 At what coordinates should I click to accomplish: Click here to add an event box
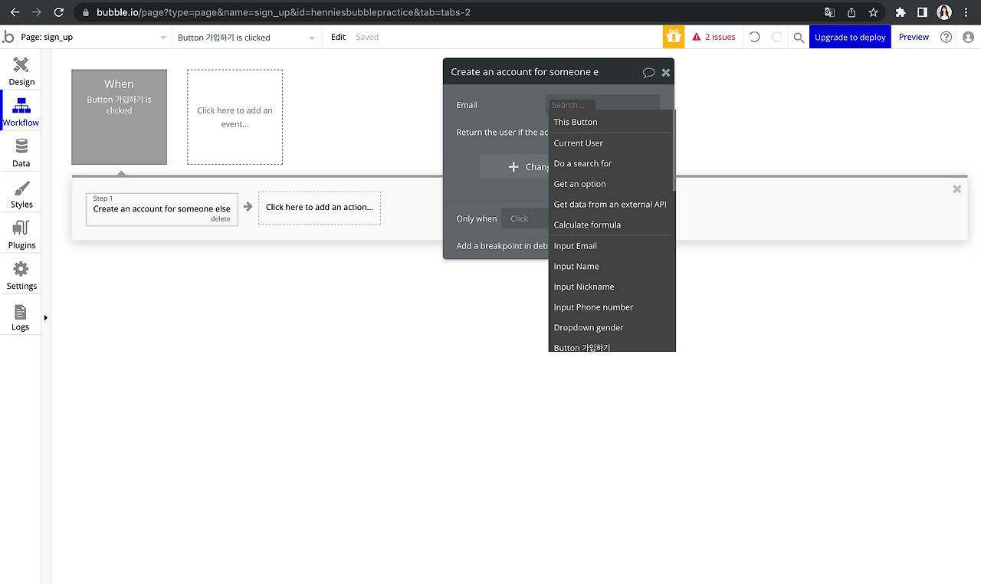[235, 117]
